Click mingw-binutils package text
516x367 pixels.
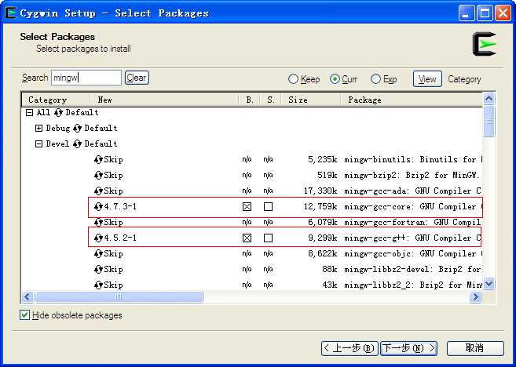pos(413,160)
